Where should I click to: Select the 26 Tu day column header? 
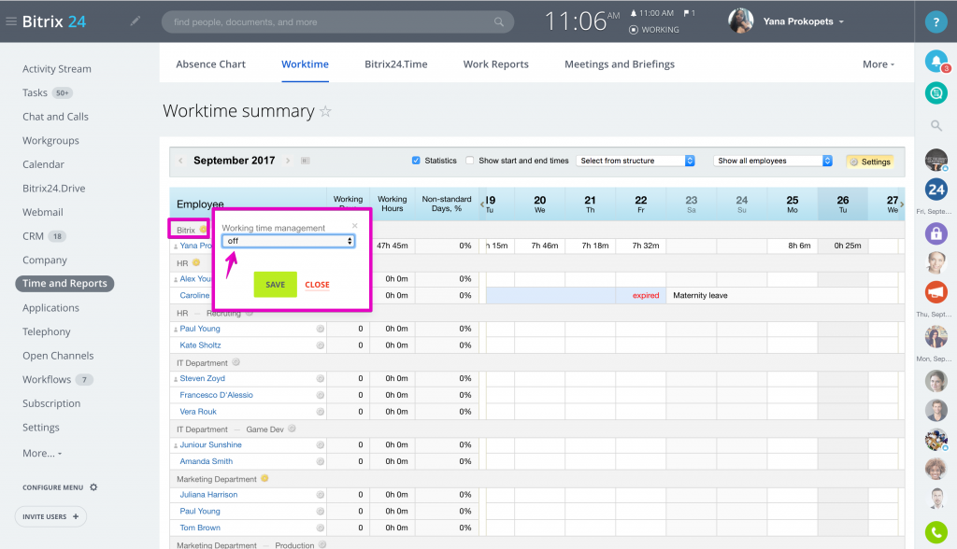pyautogui.click(x=843, y=204)
